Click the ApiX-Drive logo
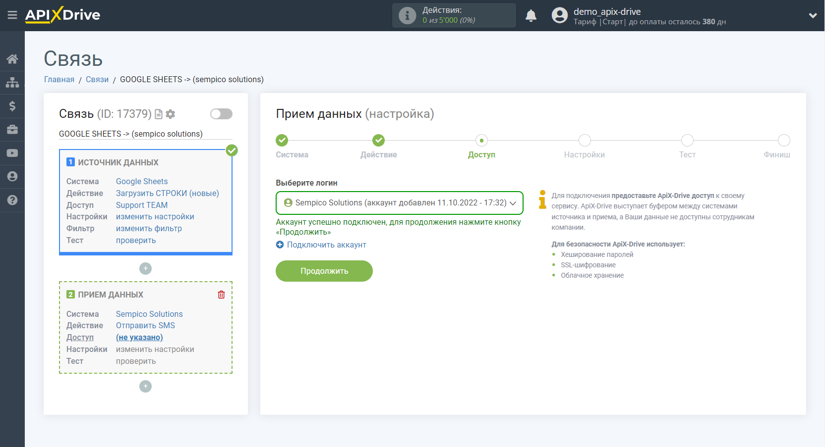Screen dimensions: 825x447 click(x=62, y=15)
